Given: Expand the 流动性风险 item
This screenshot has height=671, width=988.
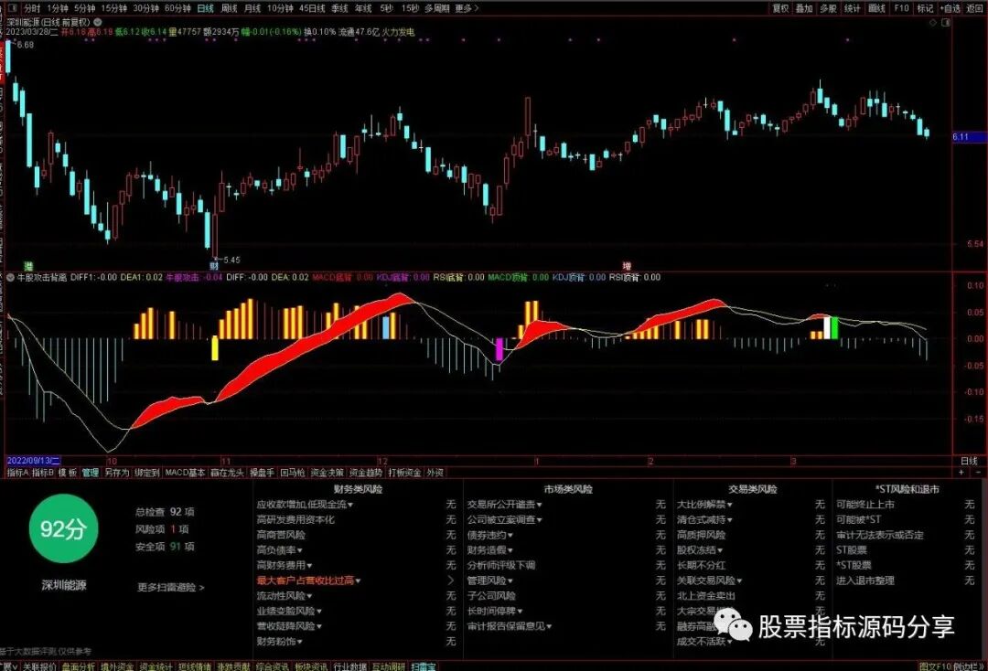Looking at the screenshot, I should pos(285,595).
